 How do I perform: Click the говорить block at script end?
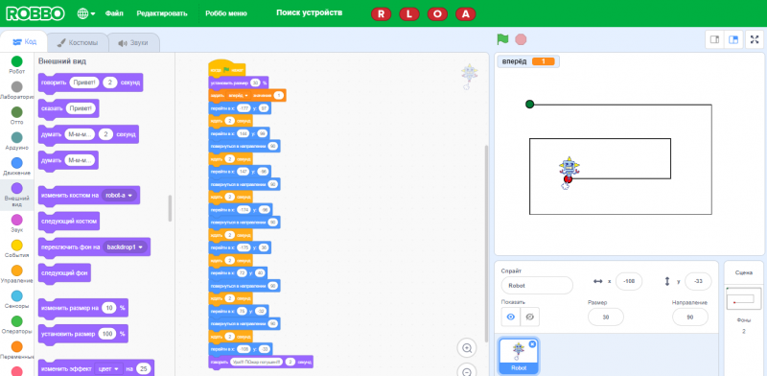click(x=261, y=362)
